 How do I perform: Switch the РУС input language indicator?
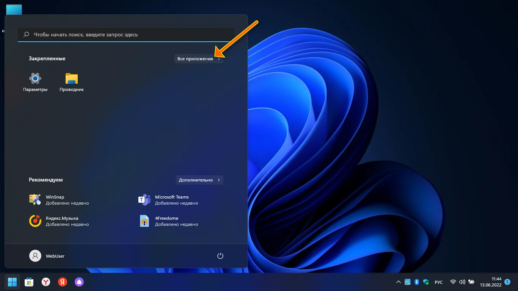point(438,282)
